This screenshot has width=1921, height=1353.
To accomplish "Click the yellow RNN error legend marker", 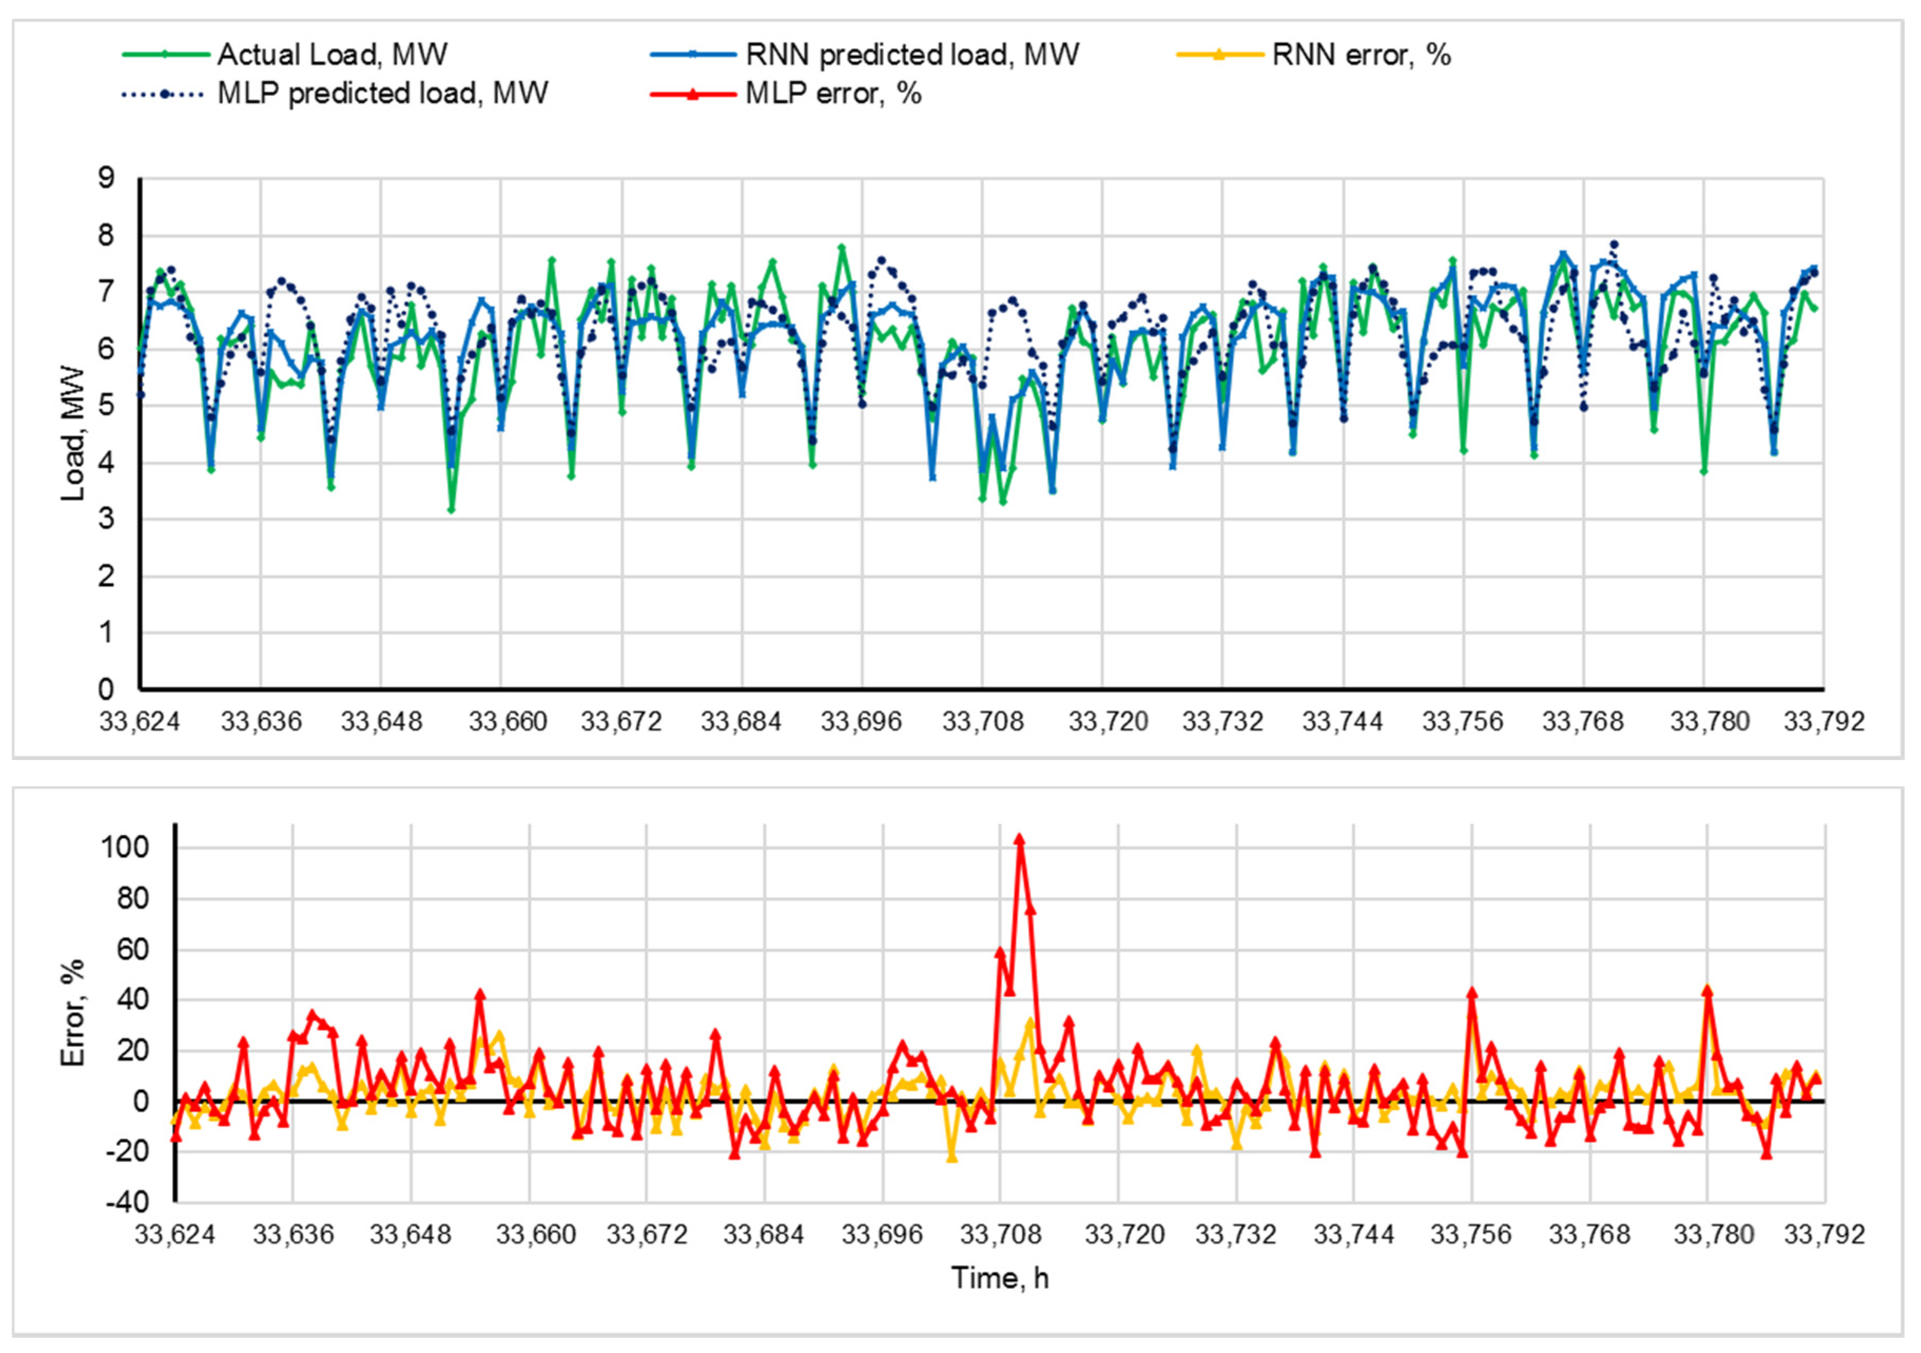I will [x=1219, y=55].
